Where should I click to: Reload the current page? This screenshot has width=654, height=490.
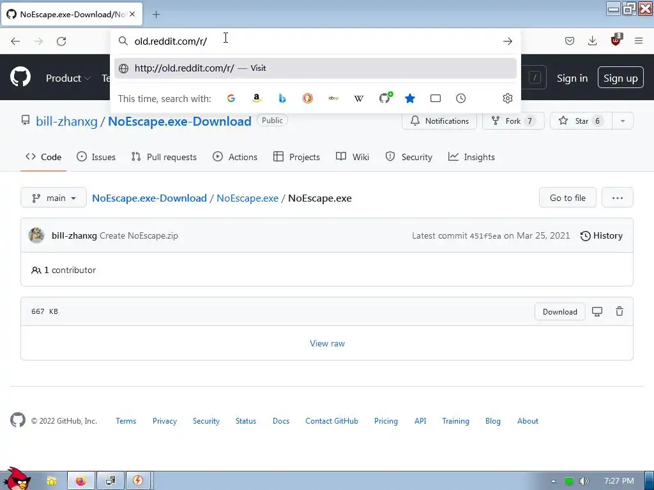61,41
